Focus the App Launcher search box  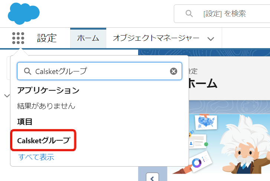[100, 71]
